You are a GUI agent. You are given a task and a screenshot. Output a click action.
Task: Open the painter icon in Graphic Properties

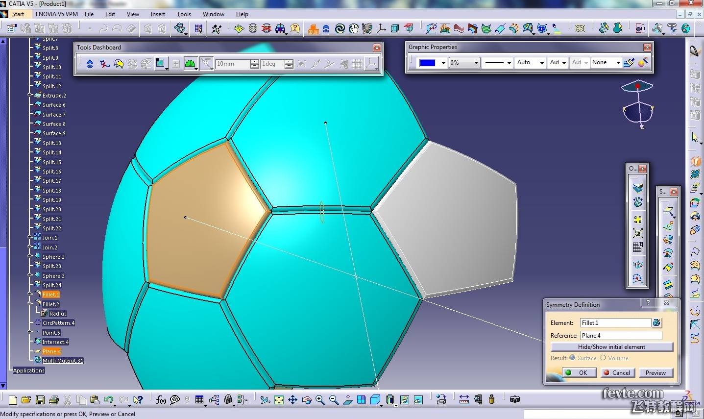[x=630, y=62]
